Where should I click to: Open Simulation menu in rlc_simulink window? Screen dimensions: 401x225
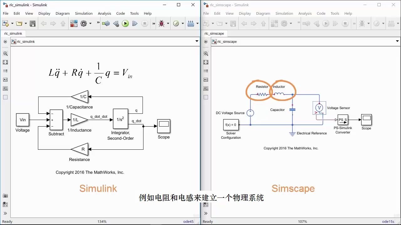84,13
